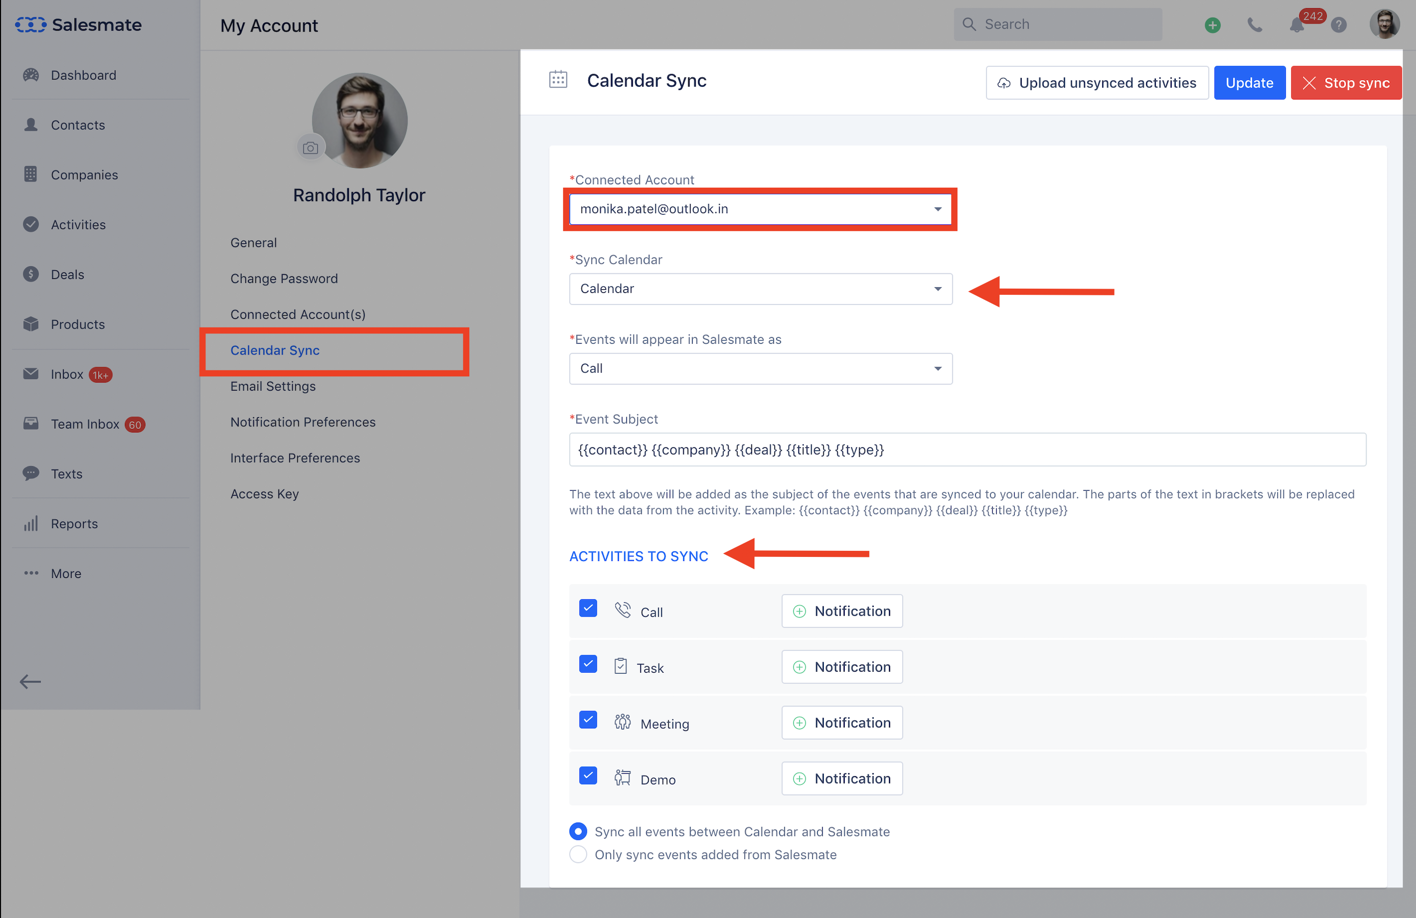Uncheck the Task activity checkbox
The height and width of the screenshot is (918, 1416).
pyautogui.click(x=588, y=665)
